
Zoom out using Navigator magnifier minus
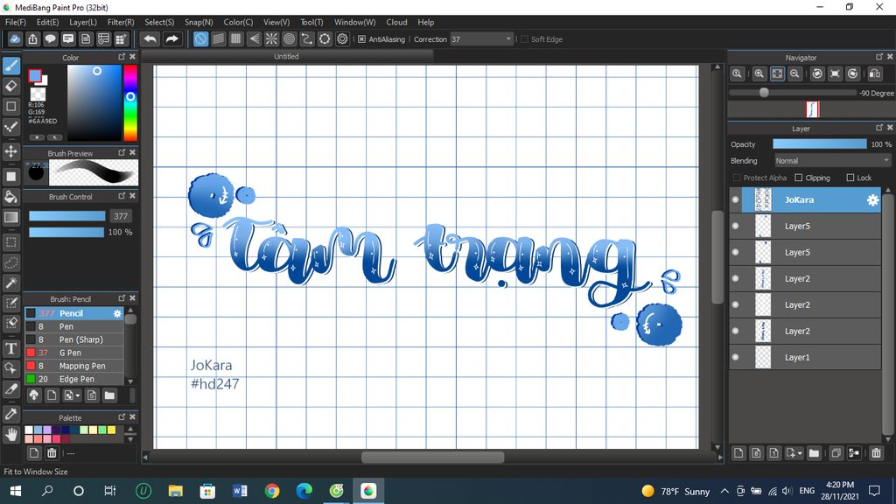point(794,73)
